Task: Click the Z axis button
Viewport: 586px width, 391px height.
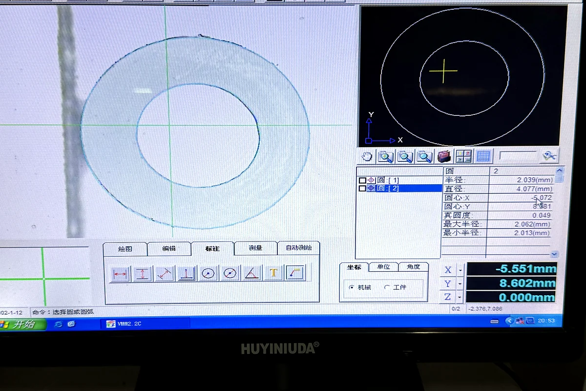Action: pos(448,297)
